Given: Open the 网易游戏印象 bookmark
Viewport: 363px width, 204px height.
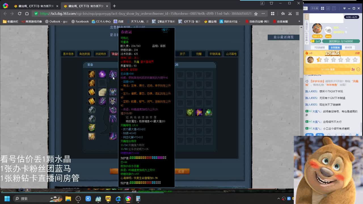Looking at the screenshot, I should tap(31, 22).
